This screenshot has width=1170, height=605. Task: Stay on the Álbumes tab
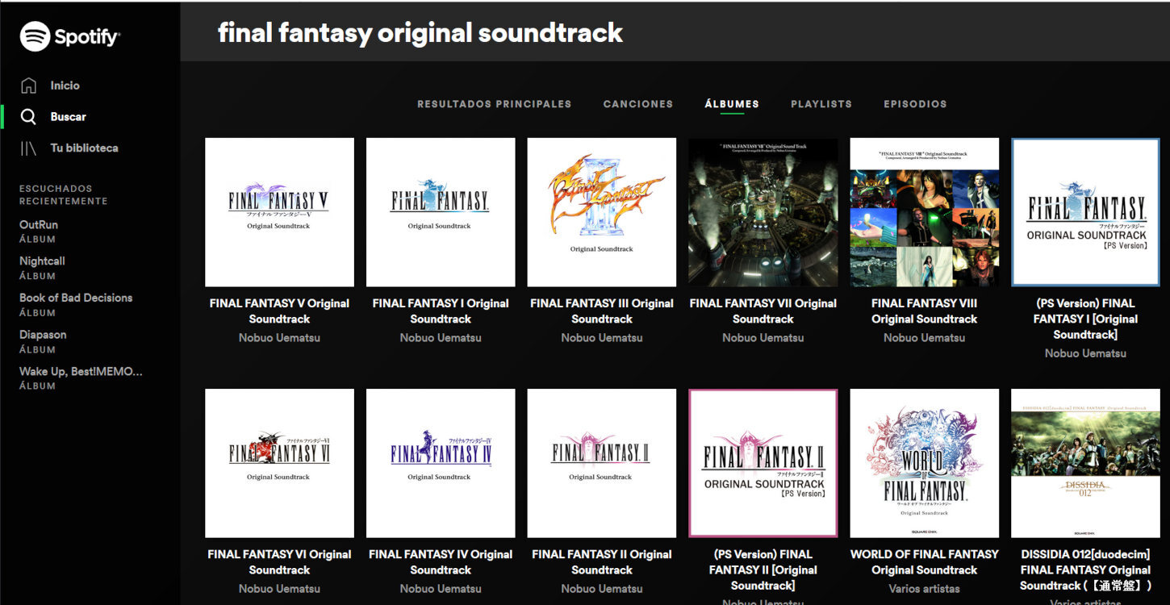(731, 103)
